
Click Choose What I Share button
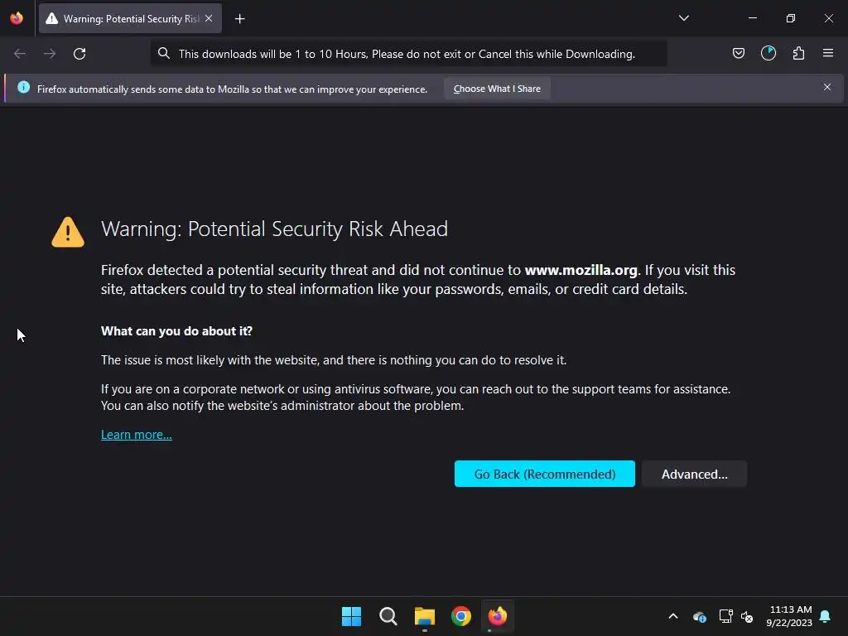(497, 89)
